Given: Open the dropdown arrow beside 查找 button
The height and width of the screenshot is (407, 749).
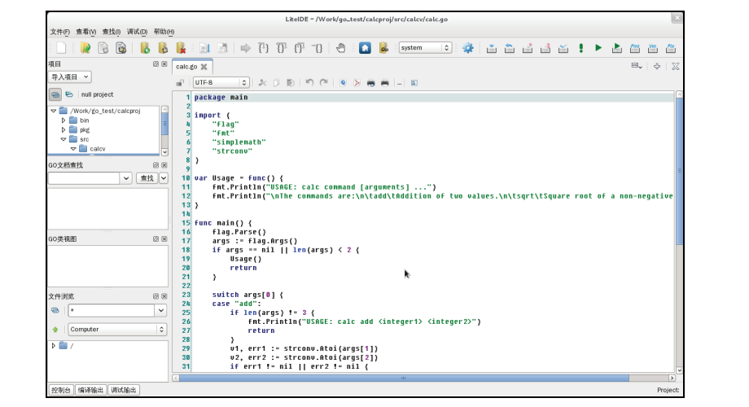Looking at the screenshot, I should 164,178.
